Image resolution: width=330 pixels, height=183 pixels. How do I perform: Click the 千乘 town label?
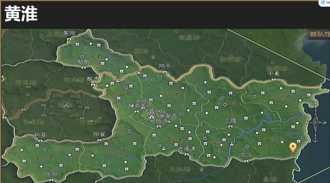(x=273, y=74)
